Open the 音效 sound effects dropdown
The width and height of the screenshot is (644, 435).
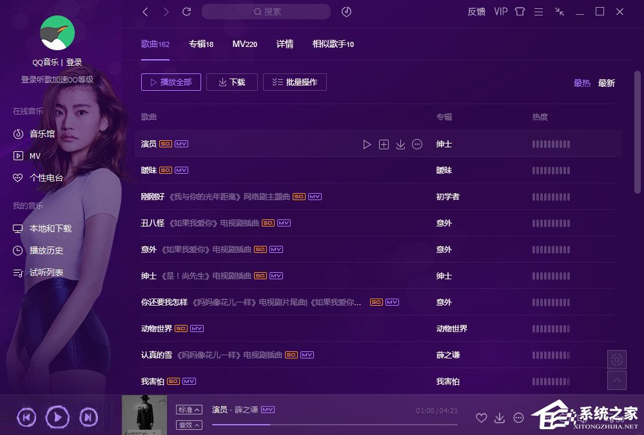click(188, 425)
